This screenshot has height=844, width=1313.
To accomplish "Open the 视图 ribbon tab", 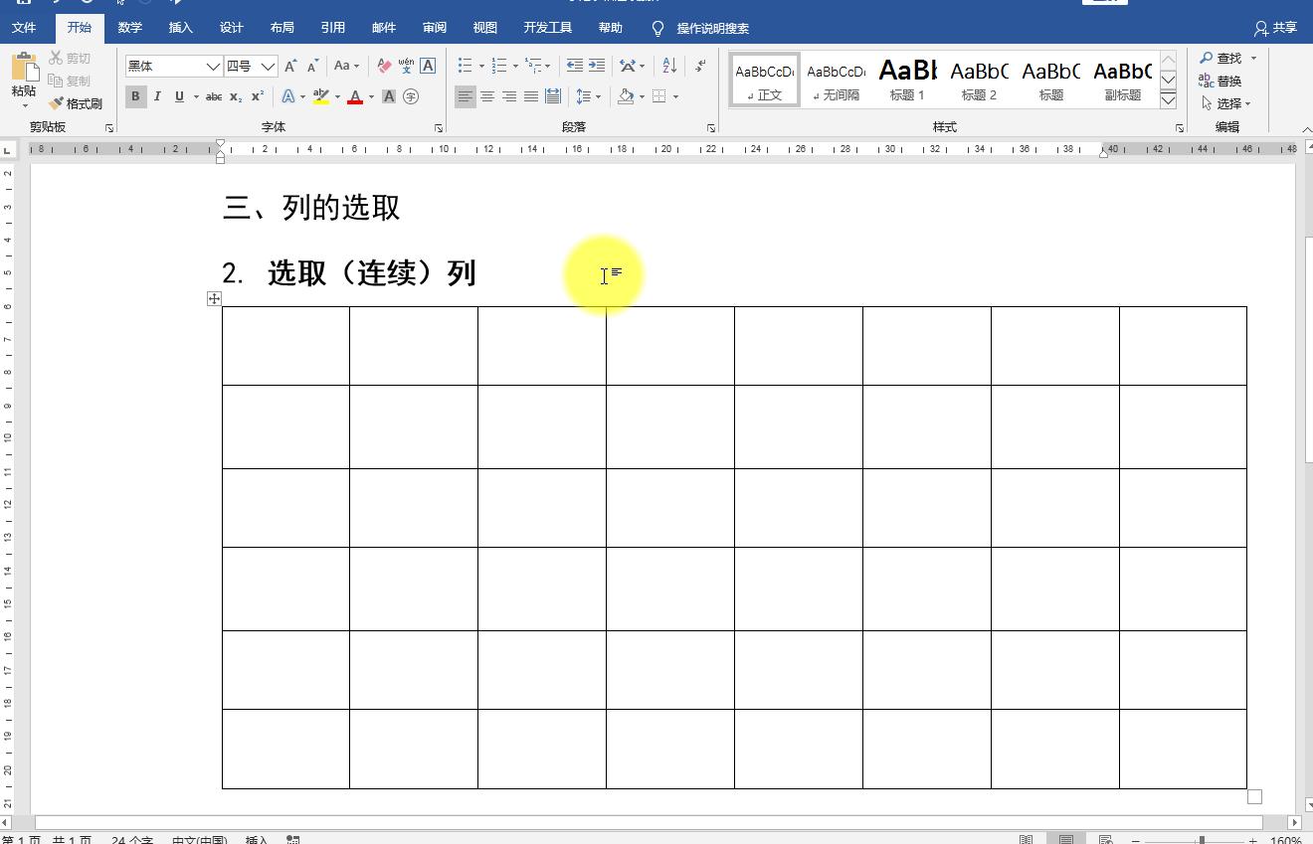I will coord(484,28).
